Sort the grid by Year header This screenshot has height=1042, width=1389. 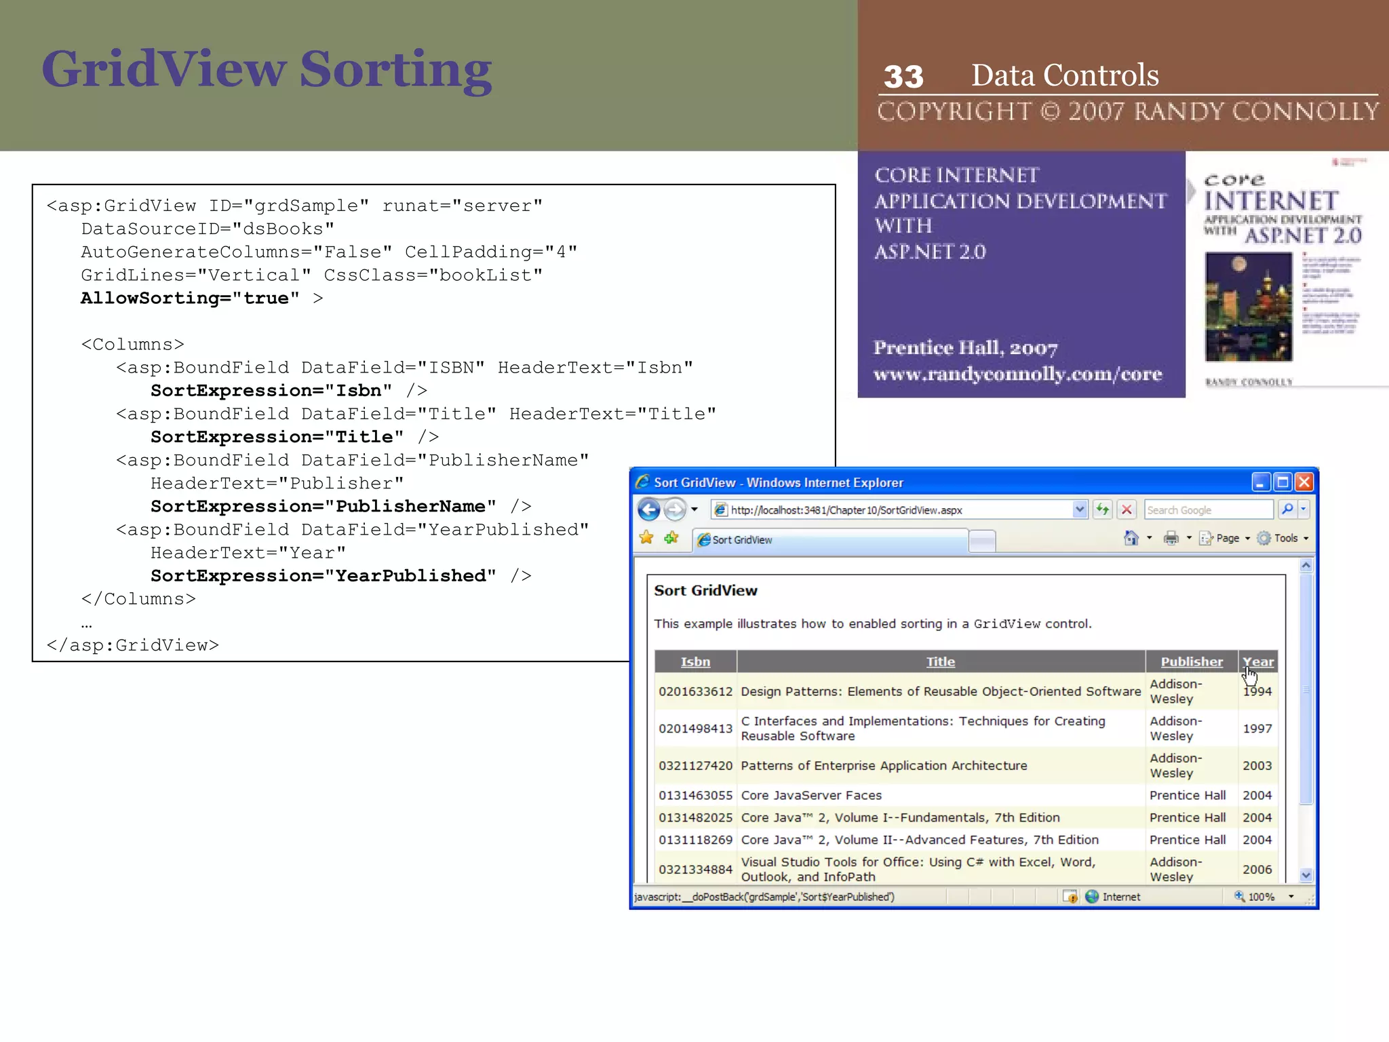[x=1258, y=661]
